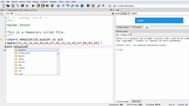
Task: Undock the Editor pane
Action: pyautogui.click(x=111, y=10)
